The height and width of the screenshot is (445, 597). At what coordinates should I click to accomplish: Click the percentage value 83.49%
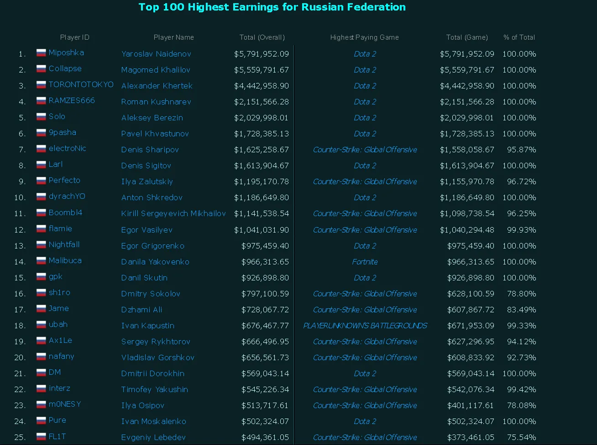[x=522, y=310]
